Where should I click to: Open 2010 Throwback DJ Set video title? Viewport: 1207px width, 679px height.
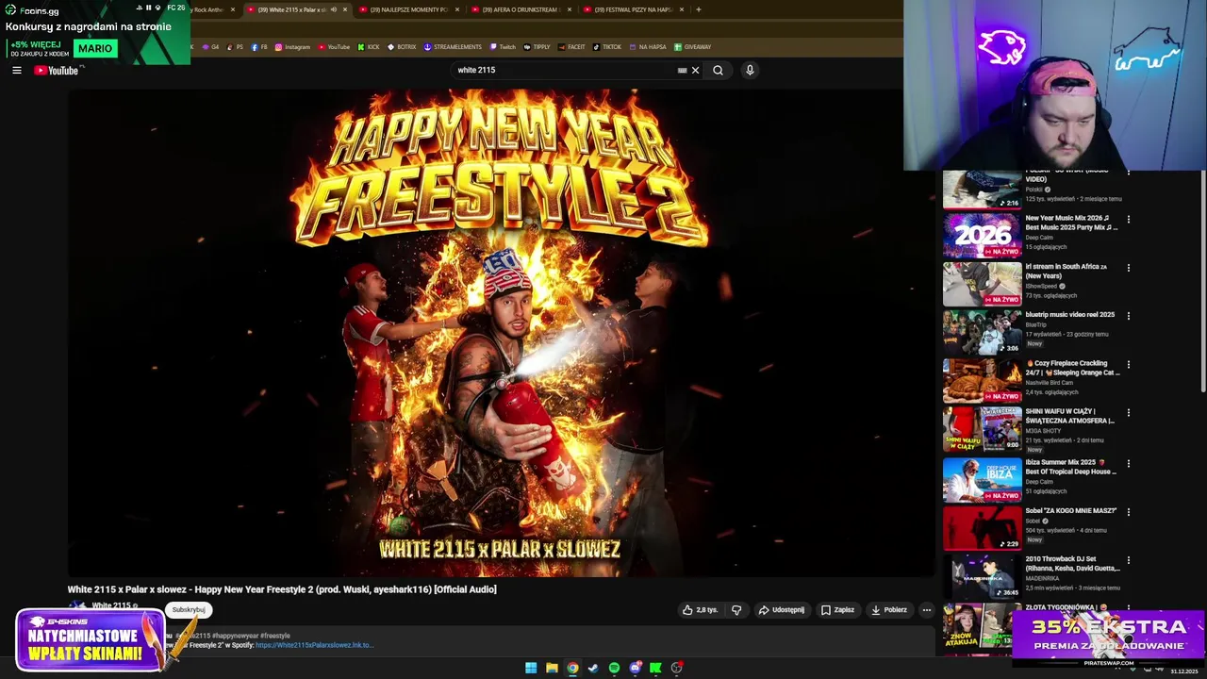1073,564
